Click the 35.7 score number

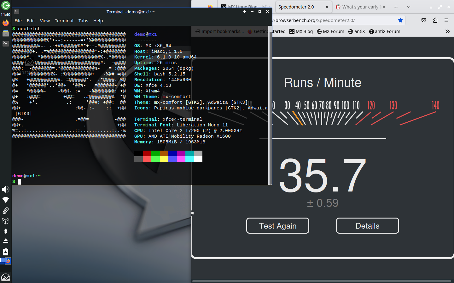point(323,175)
